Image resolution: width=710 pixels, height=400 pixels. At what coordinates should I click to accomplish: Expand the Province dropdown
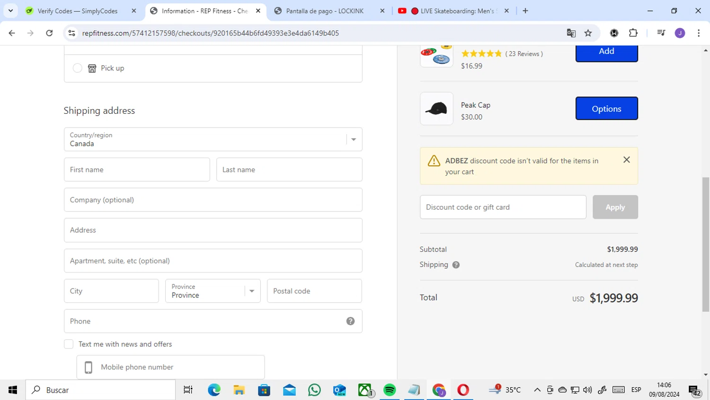(213, 291)
